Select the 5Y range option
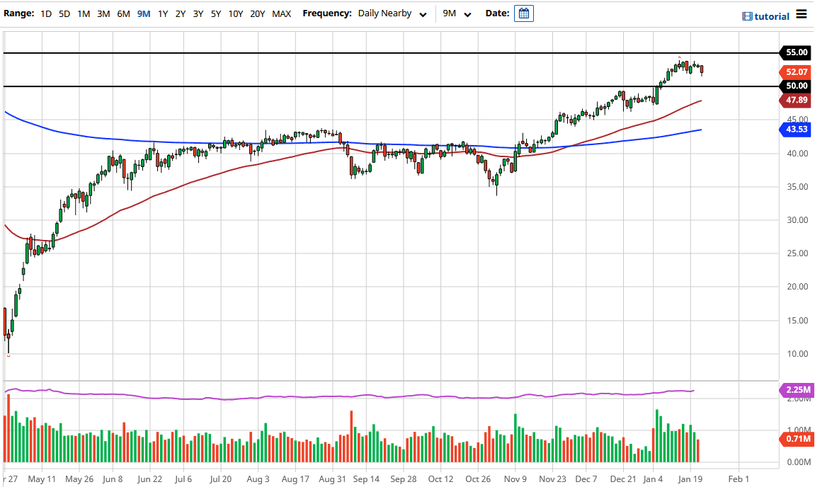The image size is (815, 487). pos(215,13)
